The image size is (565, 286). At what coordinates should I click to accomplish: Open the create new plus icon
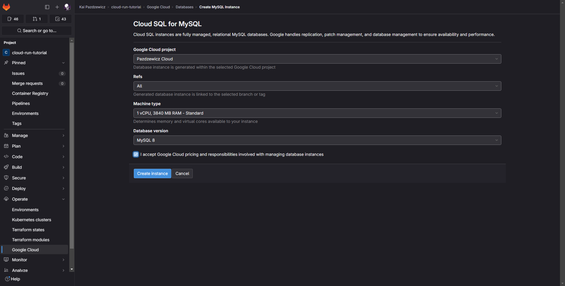pos(57,7)
